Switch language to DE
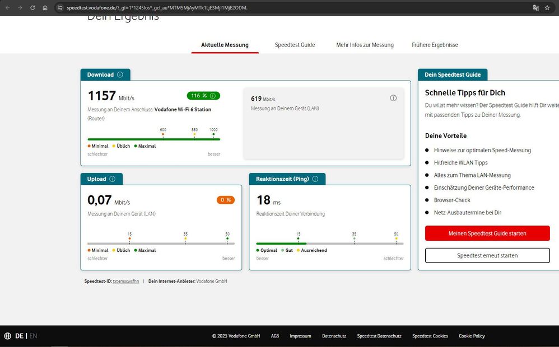 coord(19,336)
